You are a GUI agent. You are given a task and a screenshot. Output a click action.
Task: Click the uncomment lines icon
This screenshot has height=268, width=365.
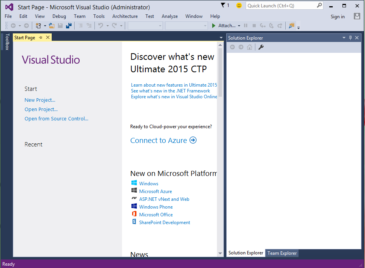89,26
